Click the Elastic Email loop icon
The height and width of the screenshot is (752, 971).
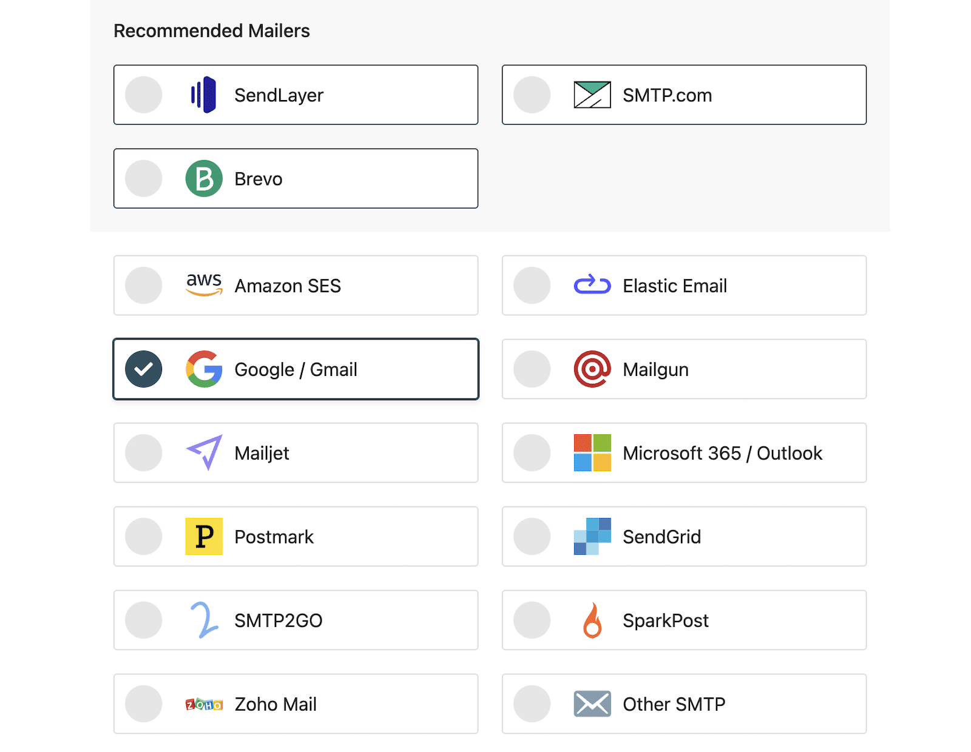[x=593, y=285]
